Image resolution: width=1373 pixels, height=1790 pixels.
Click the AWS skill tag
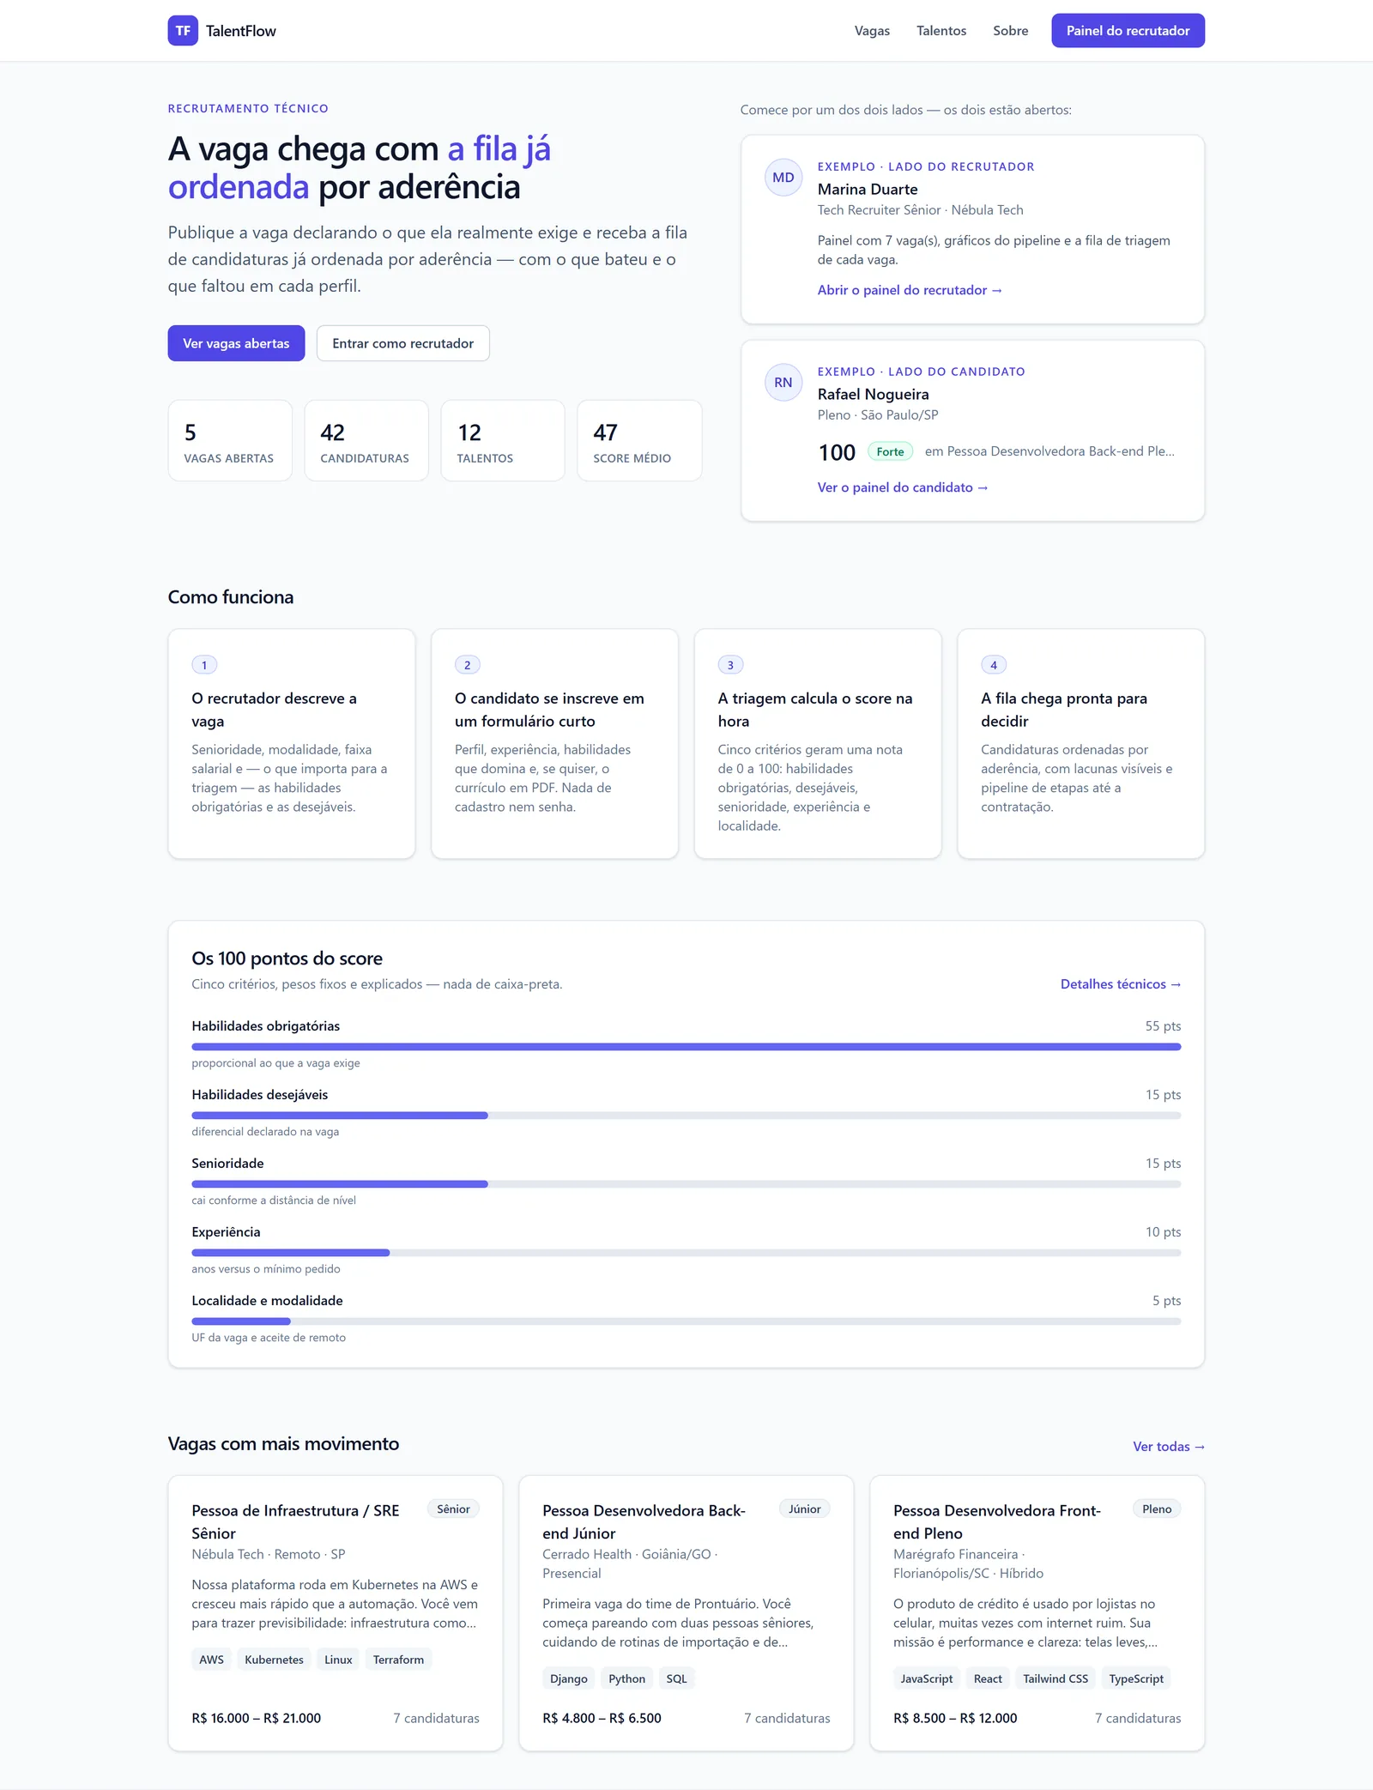[211, 1660]
